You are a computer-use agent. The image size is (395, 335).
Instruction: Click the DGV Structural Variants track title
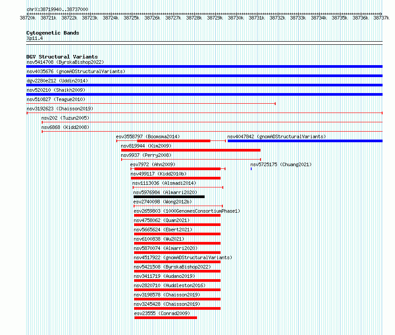pos(62,57)
